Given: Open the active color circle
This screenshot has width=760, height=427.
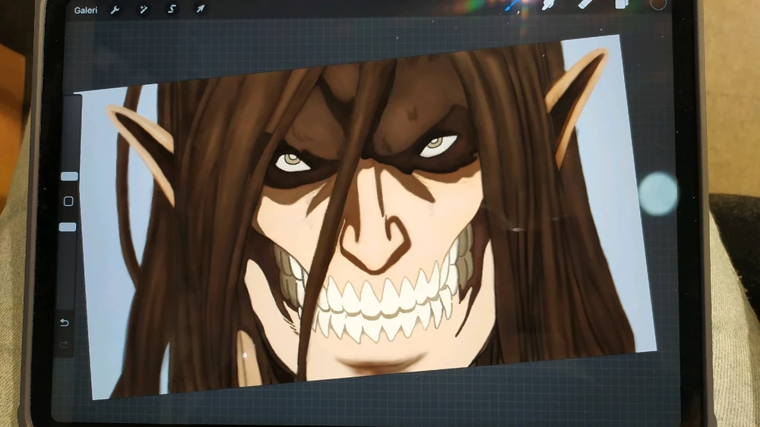Looking at the screenshot, I should (x=657, y=3).
